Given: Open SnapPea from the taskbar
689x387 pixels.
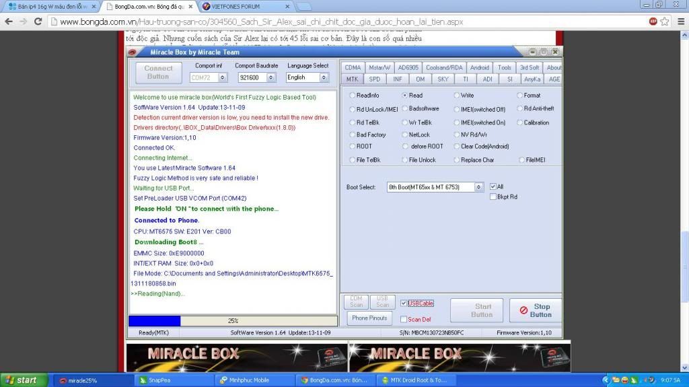Looking at the screenshot, I should (176, 380).
